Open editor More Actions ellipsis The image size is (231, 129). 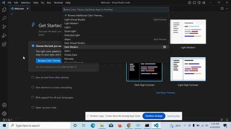pyautogui.click(x=227, y=9)
